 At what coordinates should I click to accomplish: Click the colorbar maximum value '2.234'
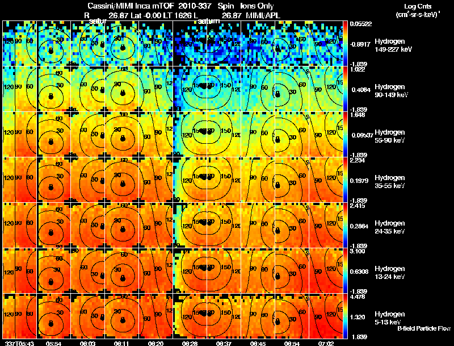coord(358,161)
